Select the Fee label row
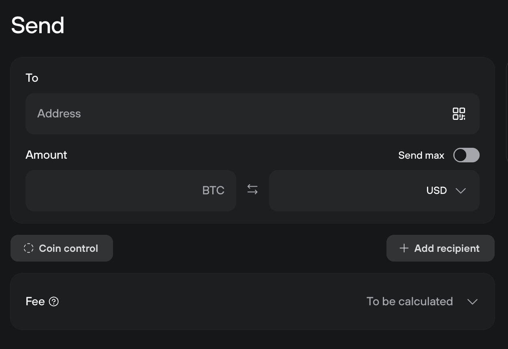 click(35, 301)
